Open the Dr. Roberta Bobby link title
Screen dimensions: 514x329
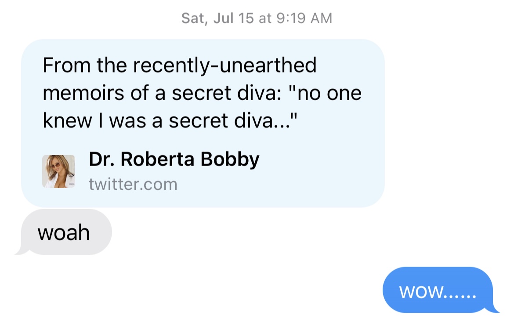tap(174, 159)
